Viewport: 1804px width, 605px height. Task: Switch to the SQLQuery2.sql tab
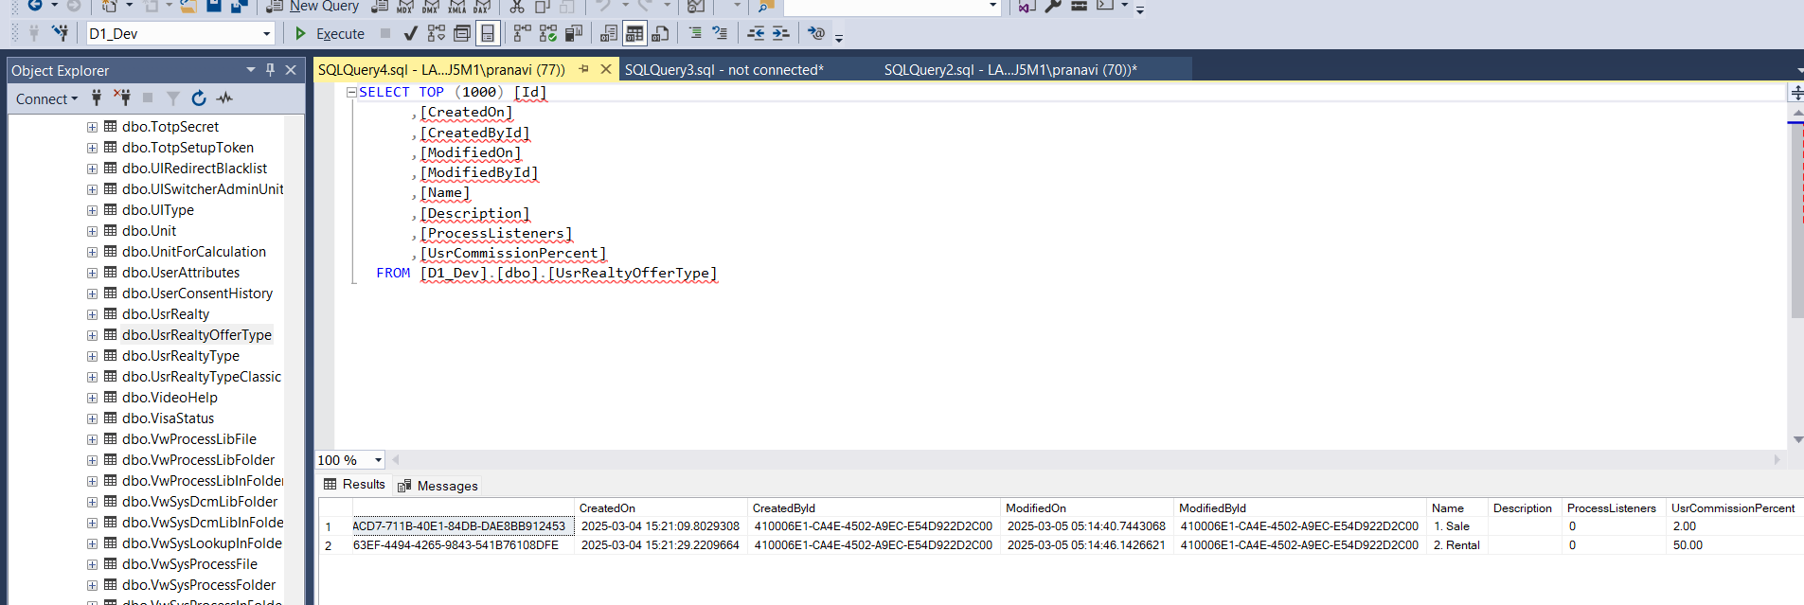(x=1010, y=69)
